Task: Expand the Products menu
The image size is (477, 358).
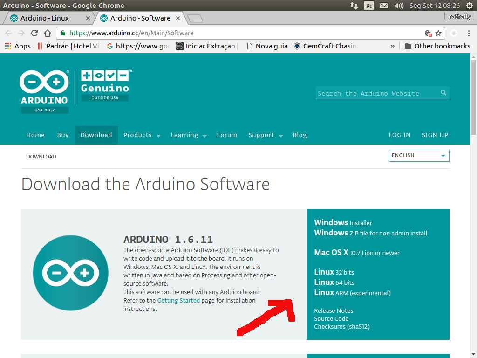Action: coord(138,135)
